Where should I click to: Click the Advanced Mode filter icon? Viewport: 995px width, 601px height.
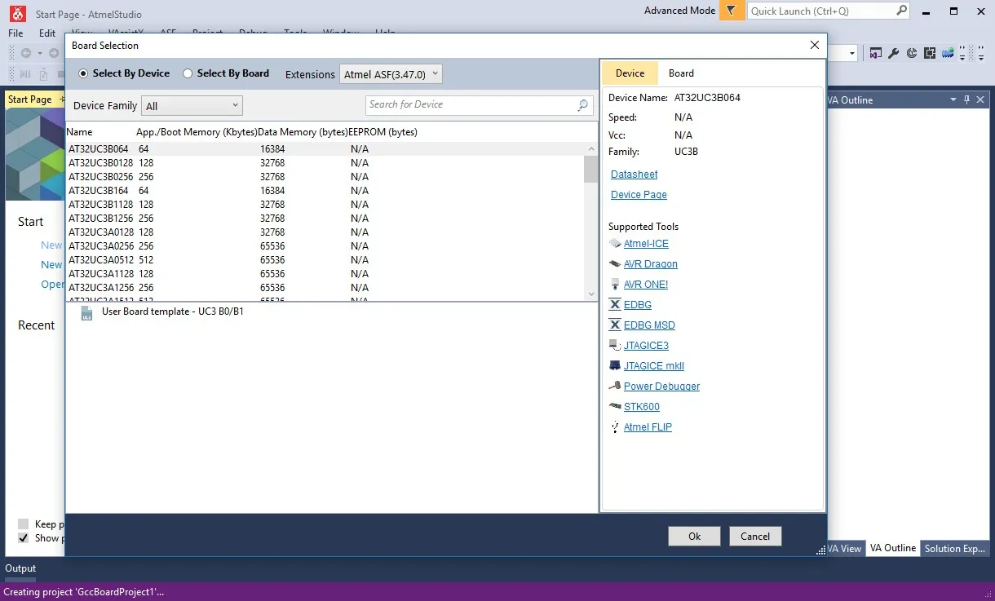tap(732, 11)
